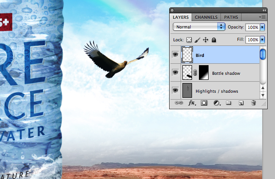Switch to the Channels tab
The height and width of the screenshot is (179, 275).
pyautogui.click(x=206, y=17)
